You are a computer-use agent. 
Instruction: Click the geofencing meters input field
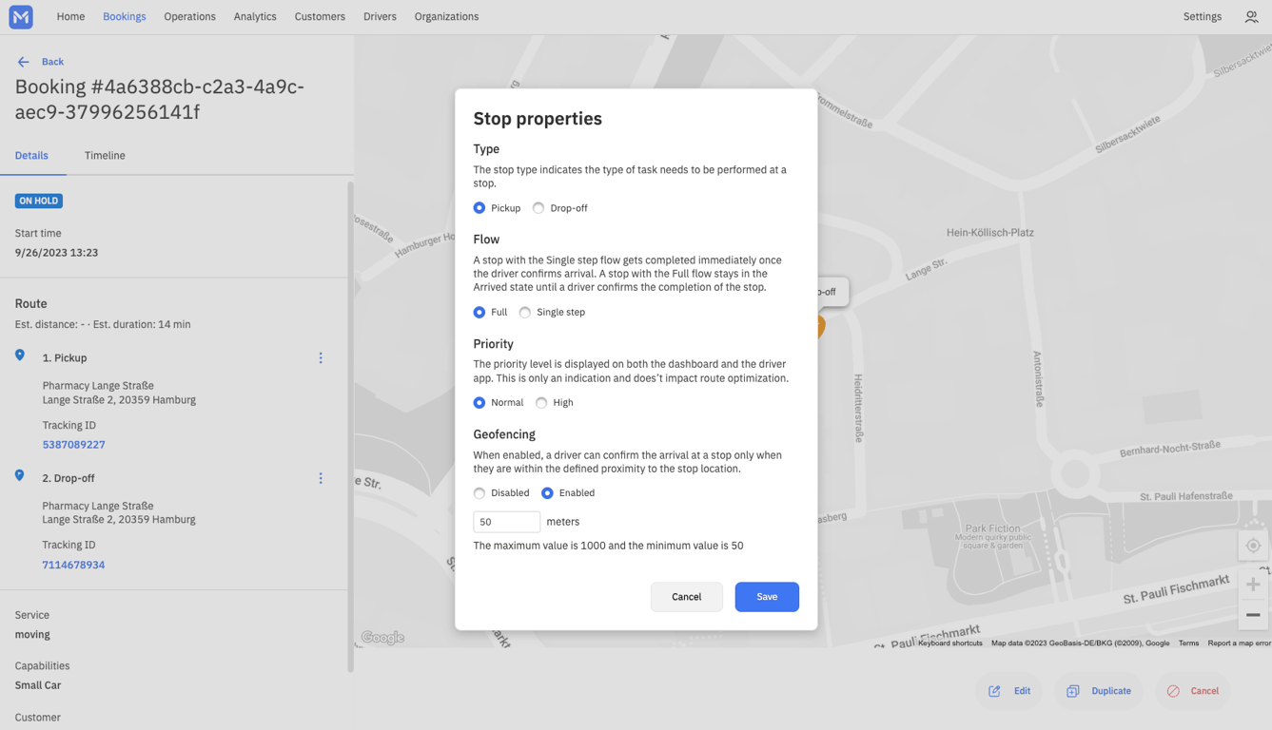(506, 522)
